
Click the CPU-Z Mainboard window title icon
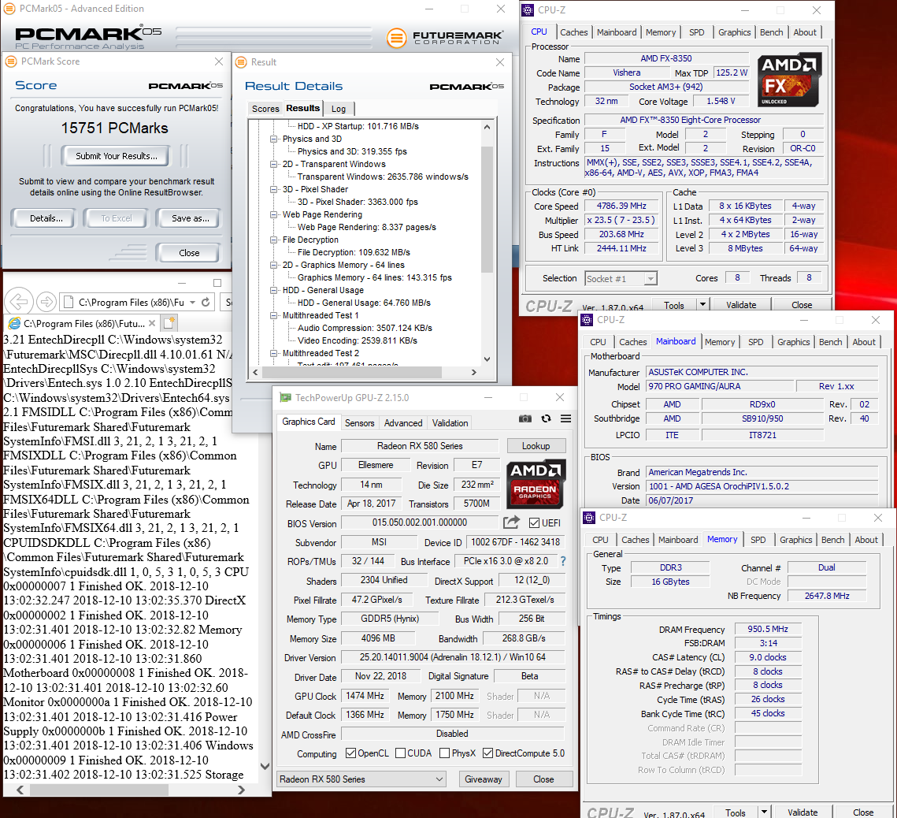coord(587,319)
